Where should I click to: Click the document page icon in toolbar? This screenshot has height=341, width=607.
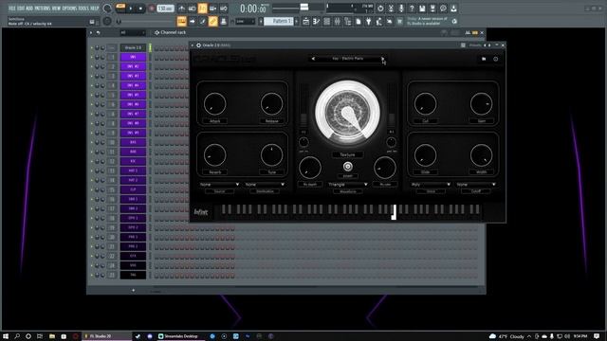(x=359, y=22)
